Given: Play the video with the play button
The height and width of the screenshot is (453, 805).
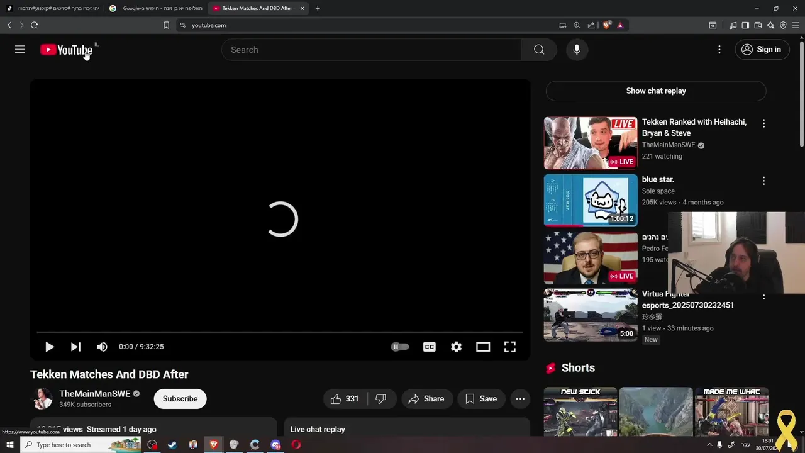Looking at the screenshot, I should coord(49,347).
